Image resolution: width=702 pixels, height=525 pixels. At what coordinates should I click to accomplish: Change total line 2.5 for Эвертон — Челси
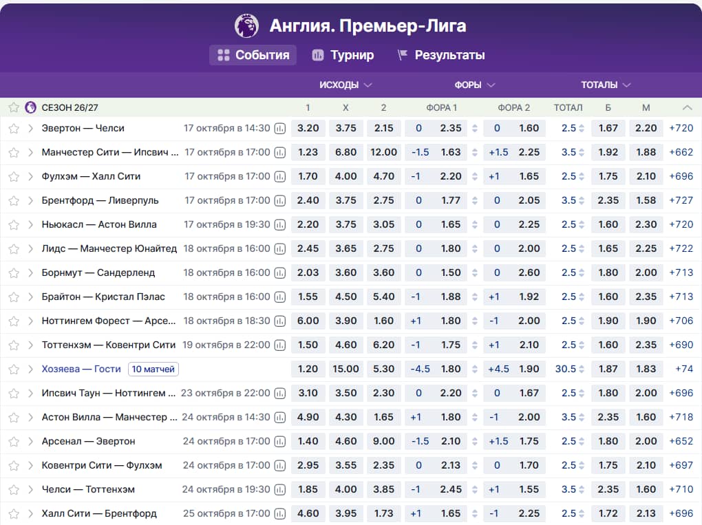[573, 129]
